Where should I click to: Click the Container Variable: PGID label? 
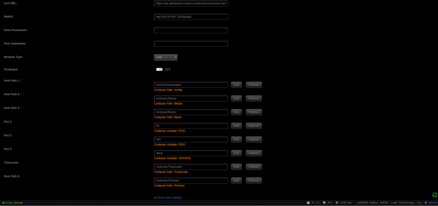point(170,145)
